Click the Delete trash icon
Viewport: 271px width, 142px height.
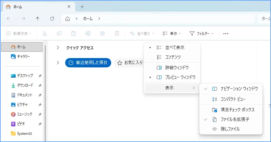[x=117, y=33]
